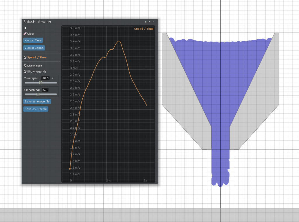Select the Smoothing value field

click(46, 90)
